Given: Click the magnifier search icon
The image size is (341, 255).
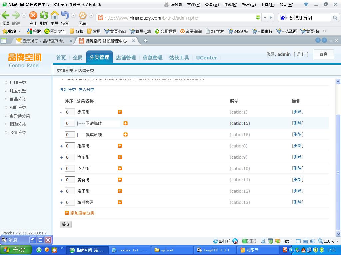Looking at the screenshot, I should [335, 18].
